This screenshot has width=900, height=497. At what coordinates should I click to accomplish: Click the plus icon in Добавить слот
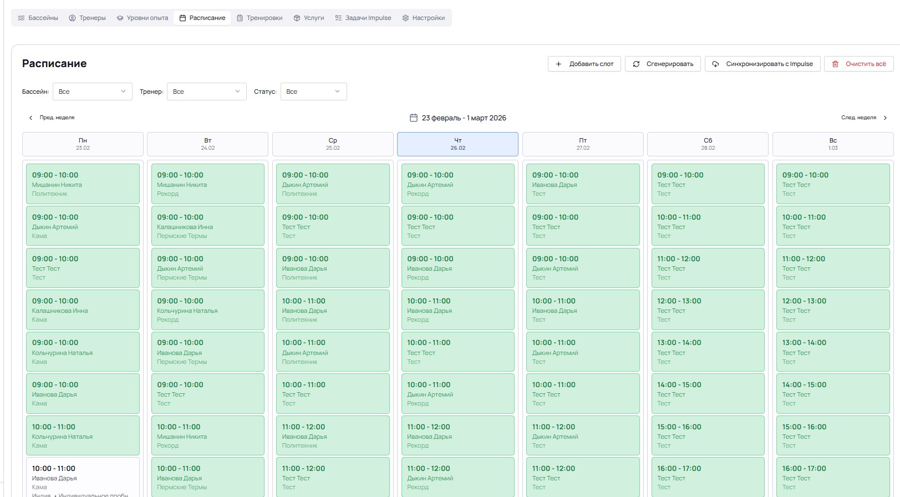click(x=558, y=64)
